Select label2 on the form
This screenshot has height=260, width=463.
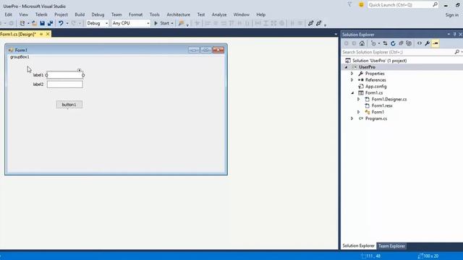(x=38, y=84)
